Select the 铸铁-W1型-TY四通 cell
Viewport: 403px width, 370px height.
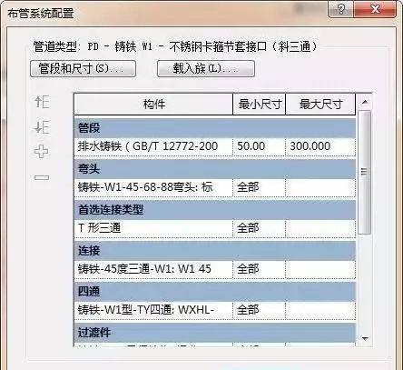[x=153, y=310]
